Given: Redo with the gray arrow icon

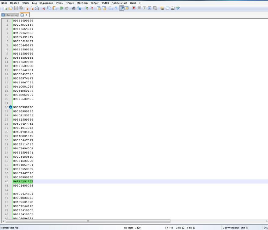Looking at the screenshot, I should tap(67, 8).
